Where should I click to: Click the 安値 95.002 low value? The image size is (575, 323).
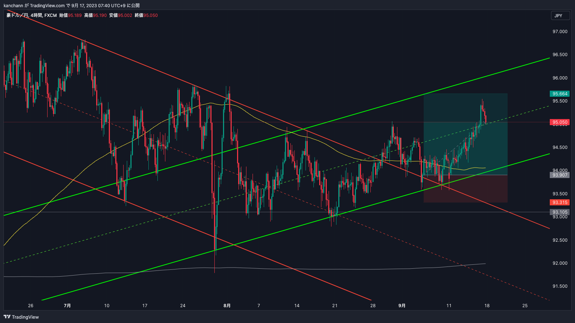[x=121, y=15]
